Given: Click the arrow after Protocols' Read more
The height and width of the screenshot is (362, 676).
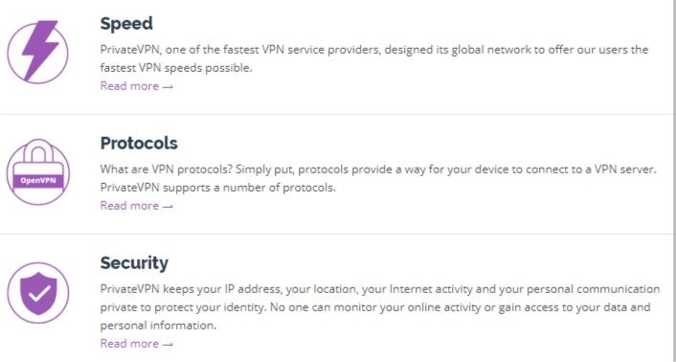Looking at the screenshot, I should click(x=169, y=207).
